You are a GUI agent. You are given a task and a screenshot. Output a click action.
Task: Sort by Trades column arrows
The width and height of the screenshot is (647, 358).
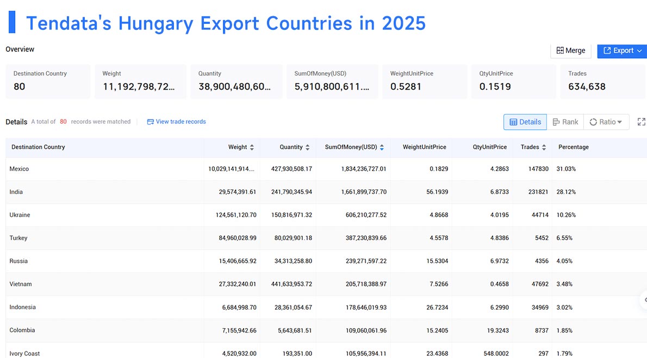pyautogui.click(x=544, y=147)
